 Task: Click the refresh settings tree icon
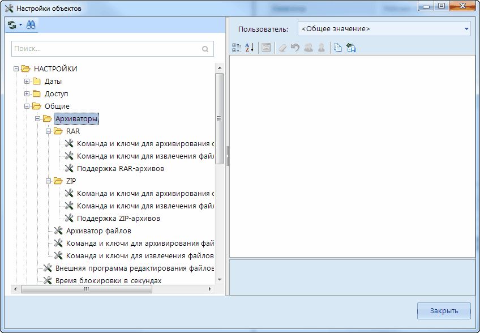coord(12,25)
